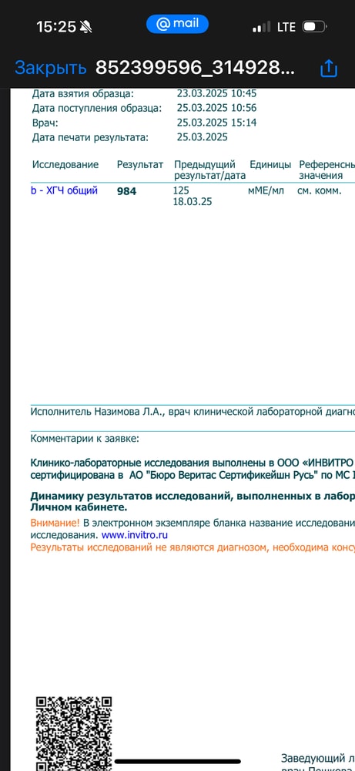
Task: Tap sample date 23.03.2025 10:45
Action: (216, 93)
